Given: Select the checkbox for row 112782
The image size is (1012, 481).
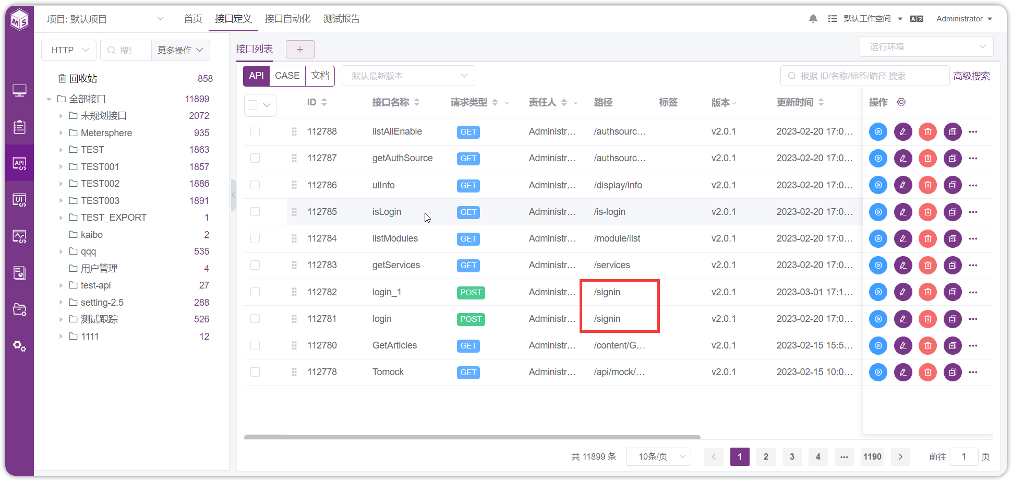Looking at the screenshot, I should 255,292.
